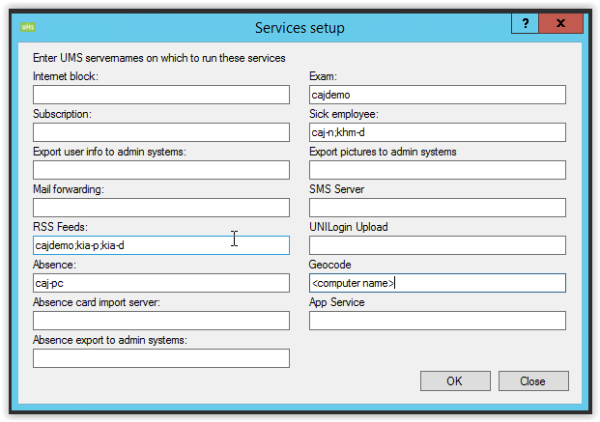The image size is (600, 422).
Task: Click the OK button
Action: pyautogui.click(x=454, y=380)
